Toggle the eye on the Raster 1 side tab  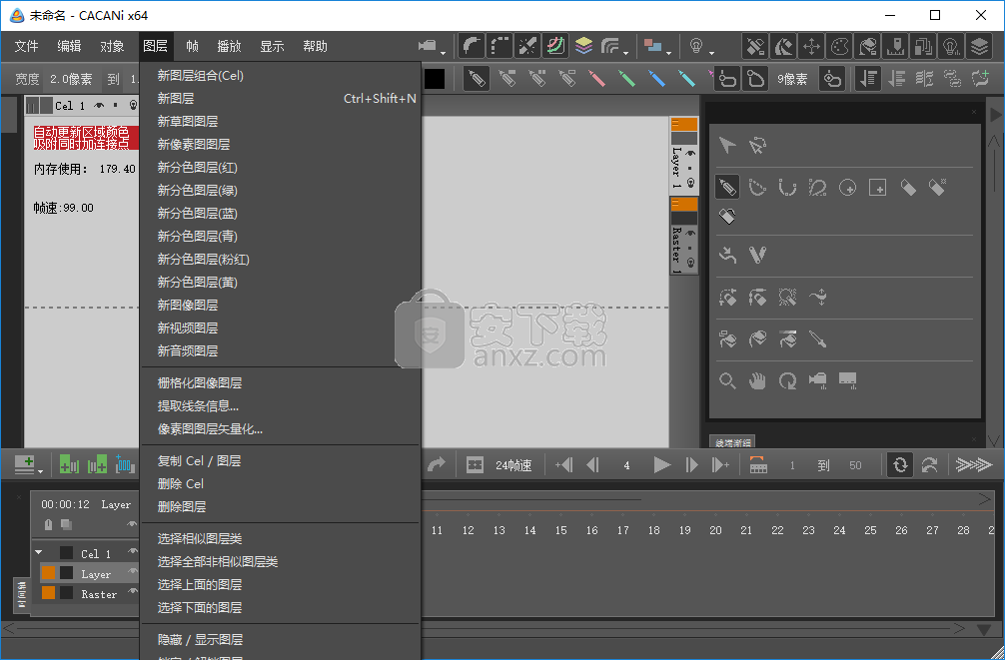tap(690, 234)
